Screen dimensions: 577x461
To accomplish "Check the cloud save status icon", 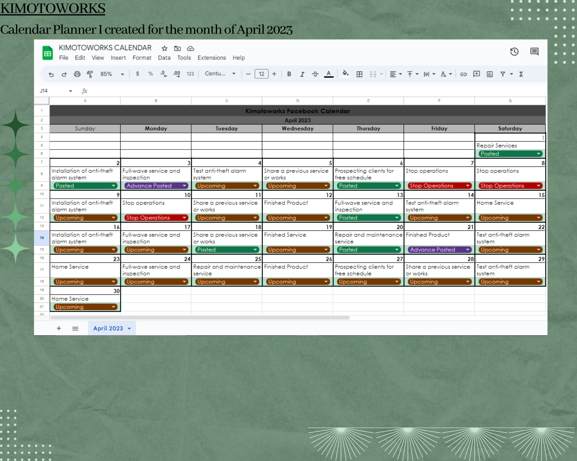I will [190, 48].
